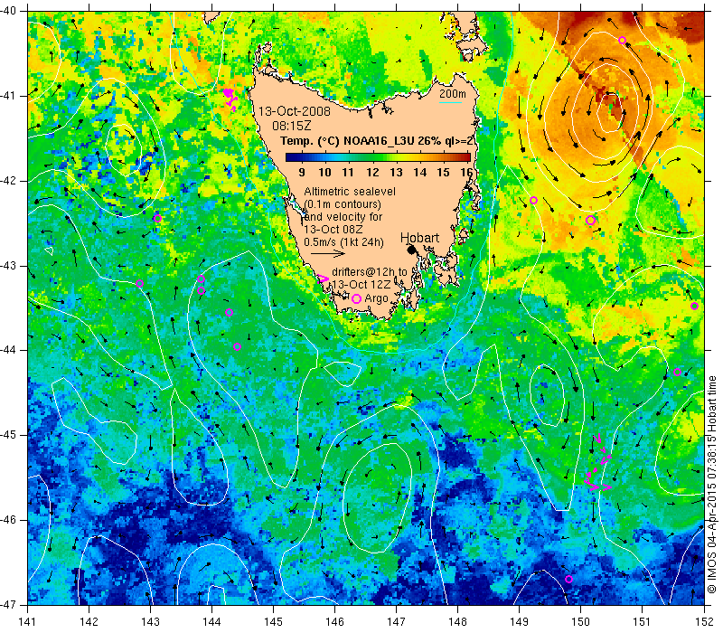The height and width of the screenshot is (633, 723).
Task: Click the warm eddy core near 150.5°E, 41.2°S
Action: coord(609,110)
